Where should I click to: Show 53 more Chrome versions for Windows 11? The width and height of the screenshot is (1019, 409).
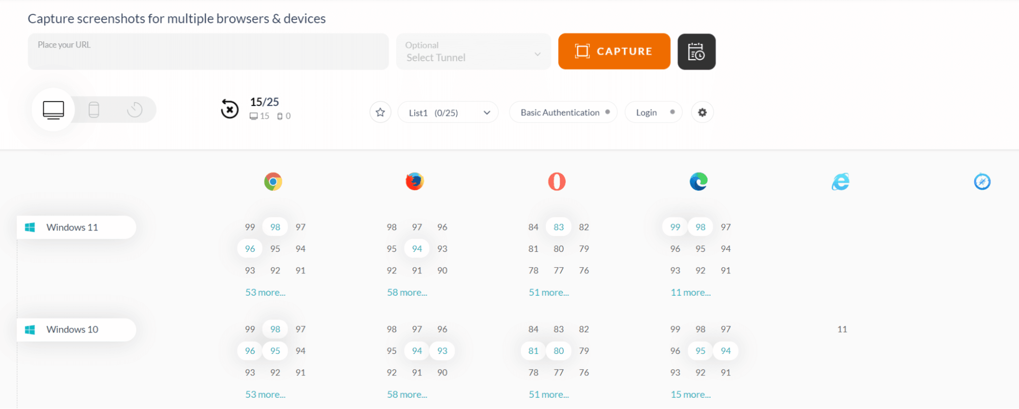click(265, 292)
